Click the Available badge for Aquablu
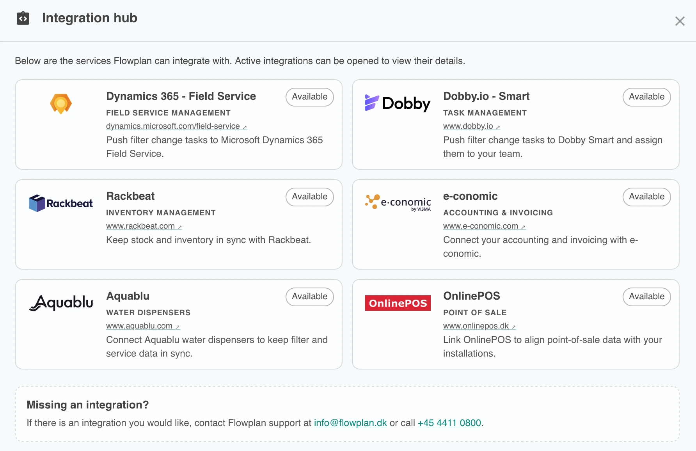The image size is (696, 451). point(310,297)
